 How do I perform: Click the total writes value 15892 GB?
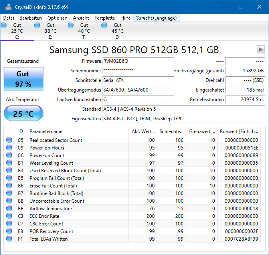pyautogui.click(x=245, y=71)
